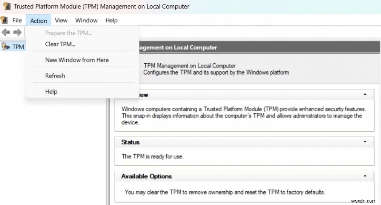Click 'TPM Management on Local Computer' description line

pos(190,66)
